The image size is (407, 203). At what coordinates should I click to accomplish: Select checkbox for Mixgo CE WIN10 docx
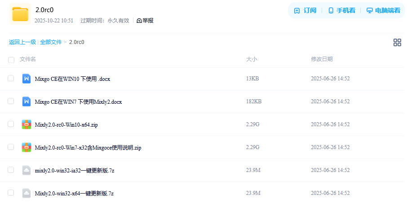point(11,78)
